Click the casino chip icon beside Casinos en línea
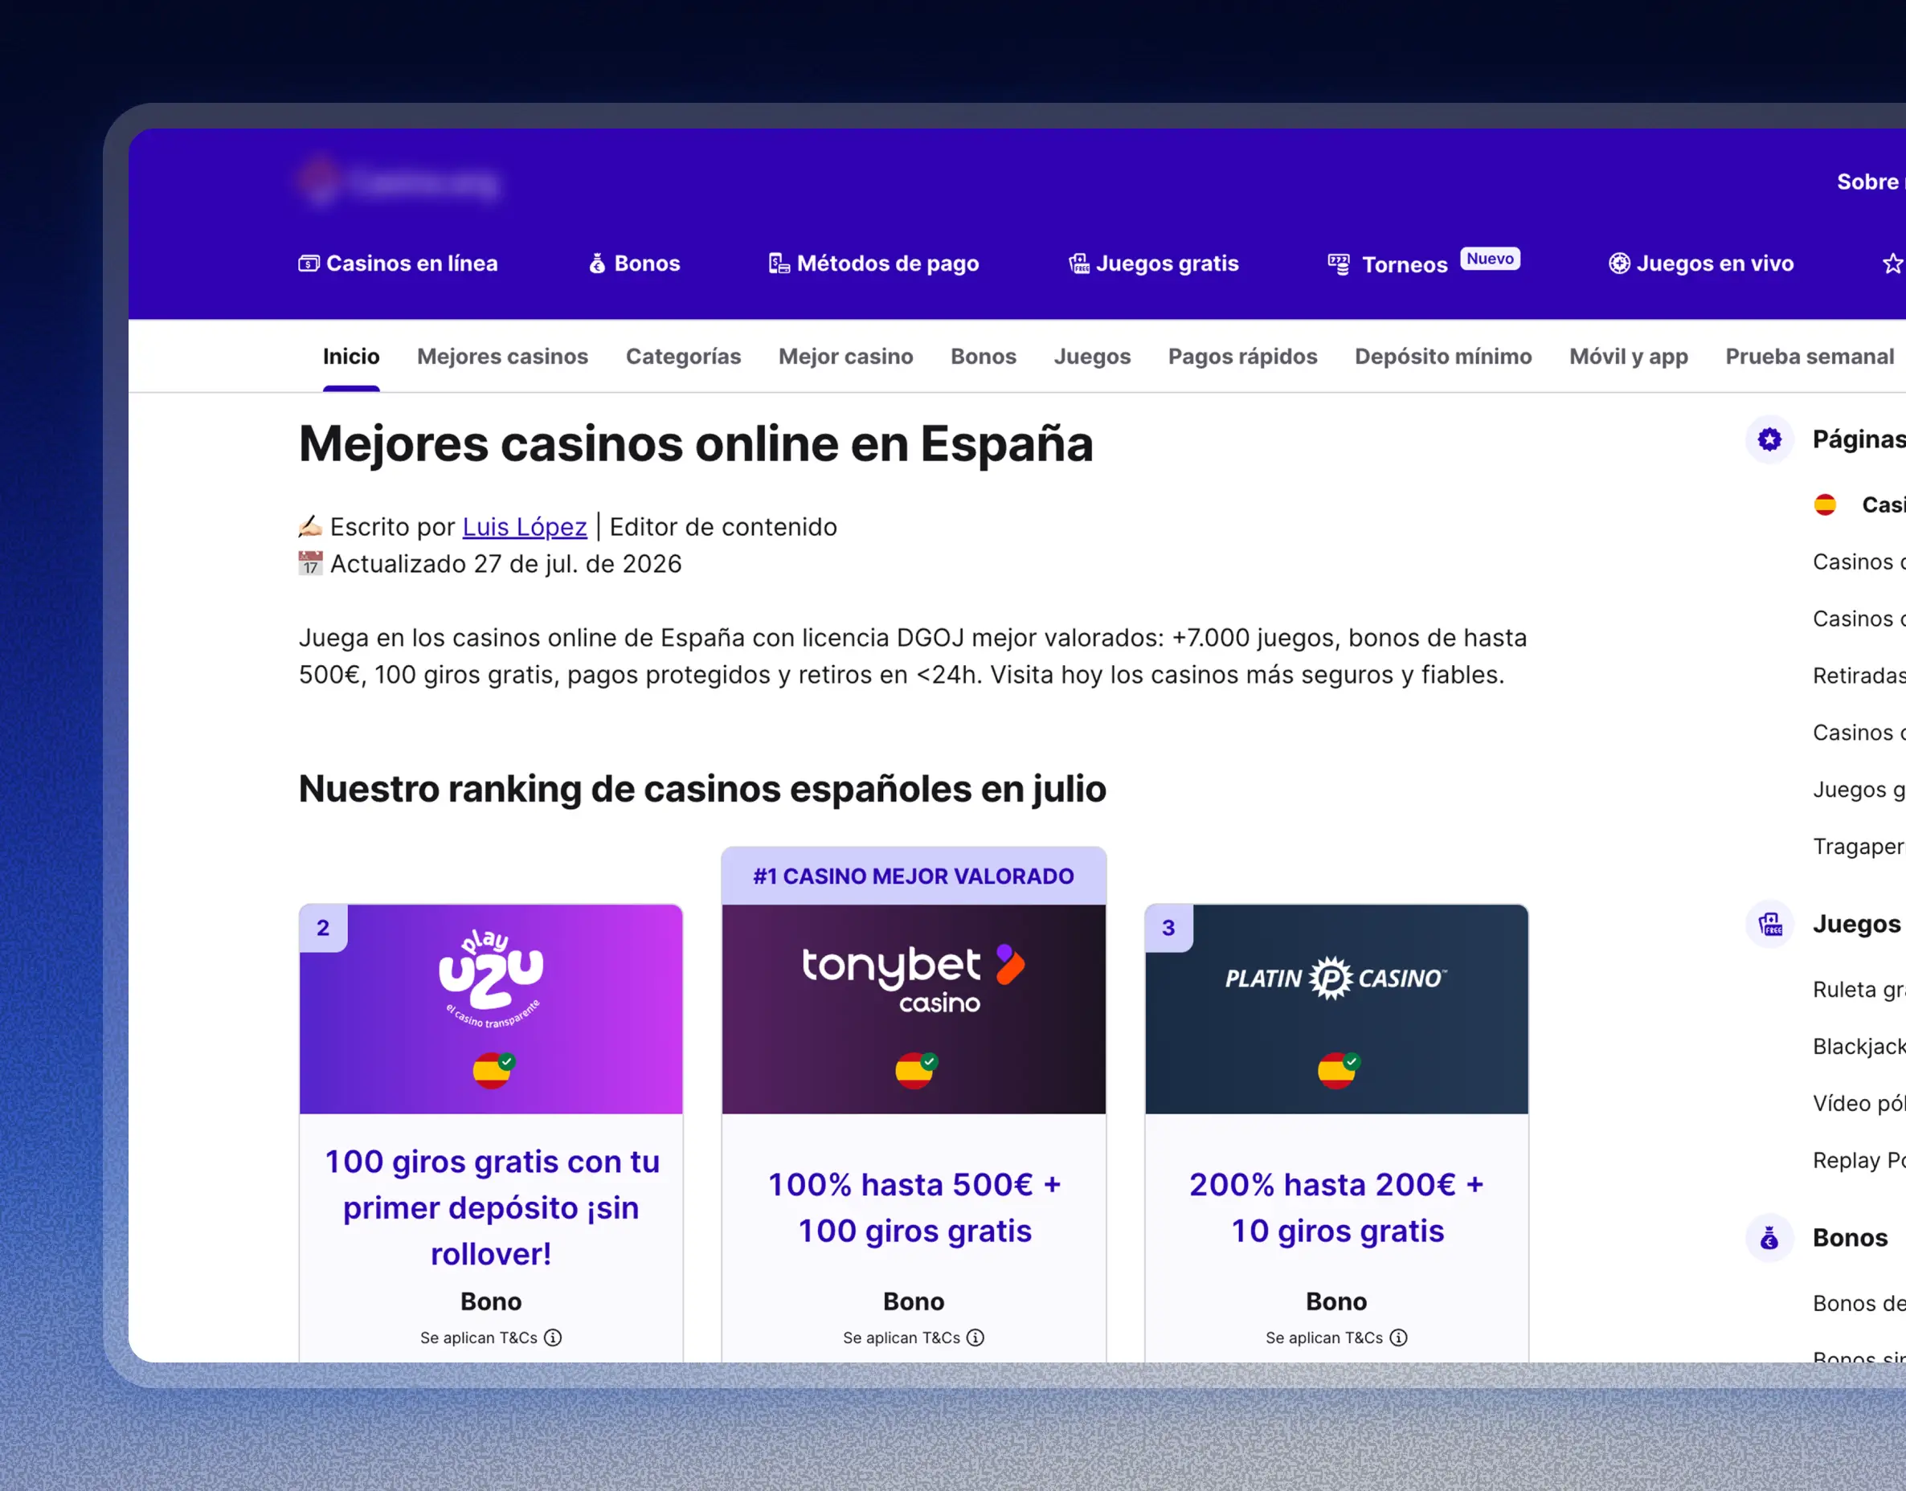 click(309, 263)
